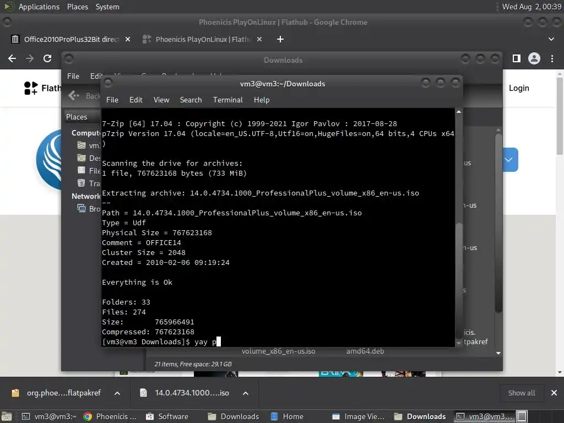Open the terminal File menu
Image resolution: width=564 pixels, height=423 pixels.
coord(112,100)
